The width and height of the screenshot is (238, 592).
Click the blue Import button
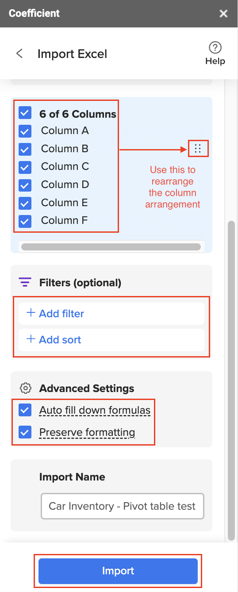[118, 571]
